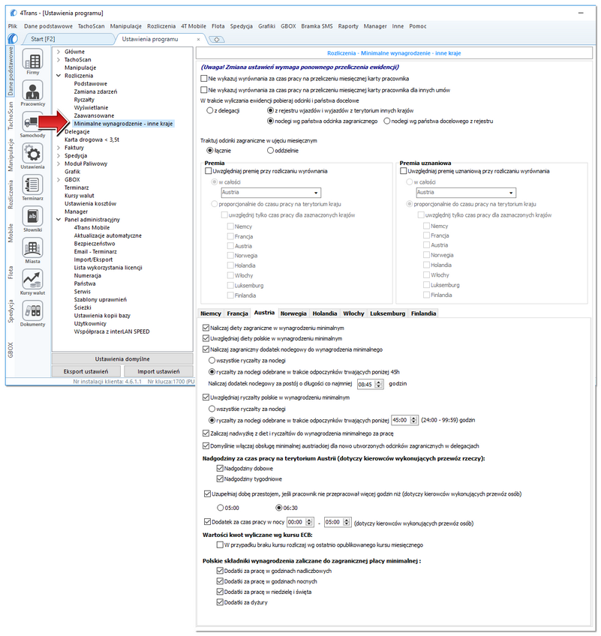
Task: Switch to the Luksemburg country tab
Action: pos(388,313)
